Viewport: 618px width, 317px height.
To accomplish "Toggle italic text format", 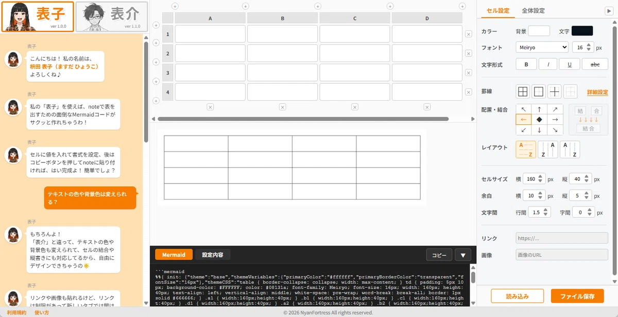I will (548, 65).
